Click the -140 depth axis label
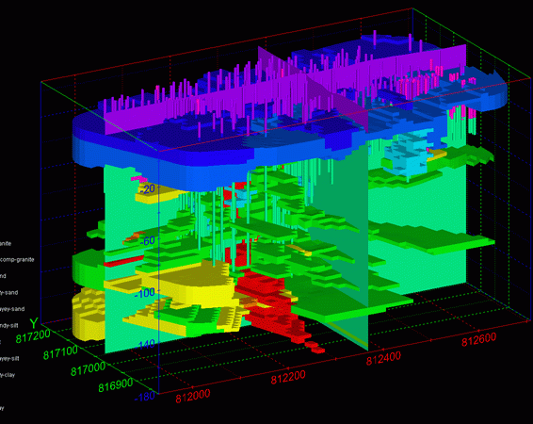Screen dimensions: 533x424 pyautogui.click(x=145, y=345)
